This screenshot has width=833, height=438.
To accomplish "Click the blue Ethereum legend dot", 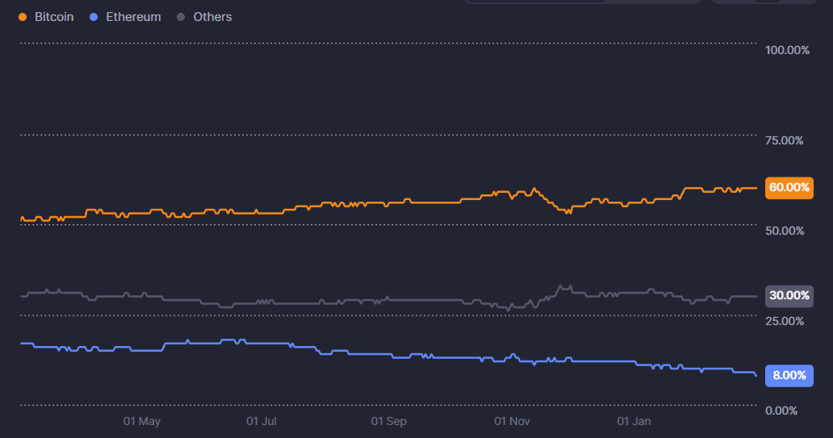I will click(x=94, y=17).
